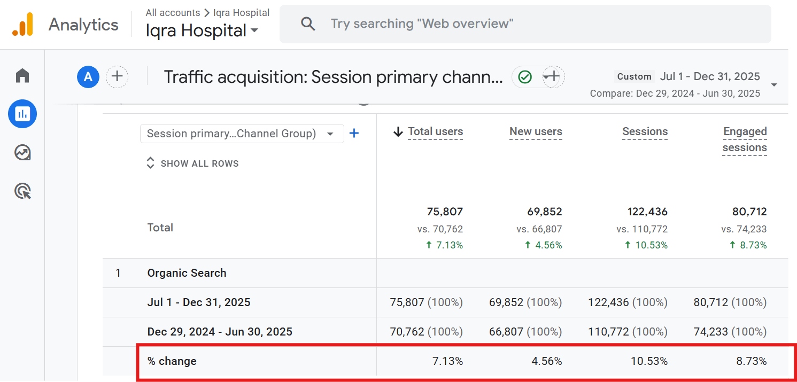
Task: Click 80,712 (100%) in Jul 1 - Dec 31 row
Action: 730,302
